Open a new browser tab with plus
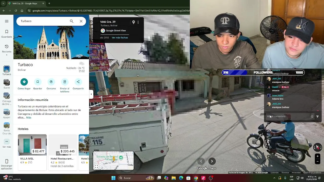This screenshot has width=324, height=182. coord(49,4)
